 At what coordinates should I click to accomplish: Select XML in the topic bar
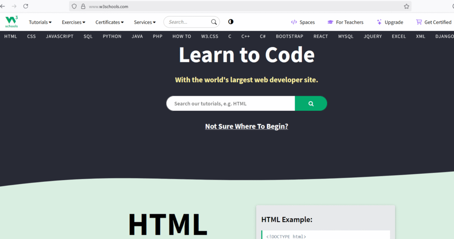[420, 36]
